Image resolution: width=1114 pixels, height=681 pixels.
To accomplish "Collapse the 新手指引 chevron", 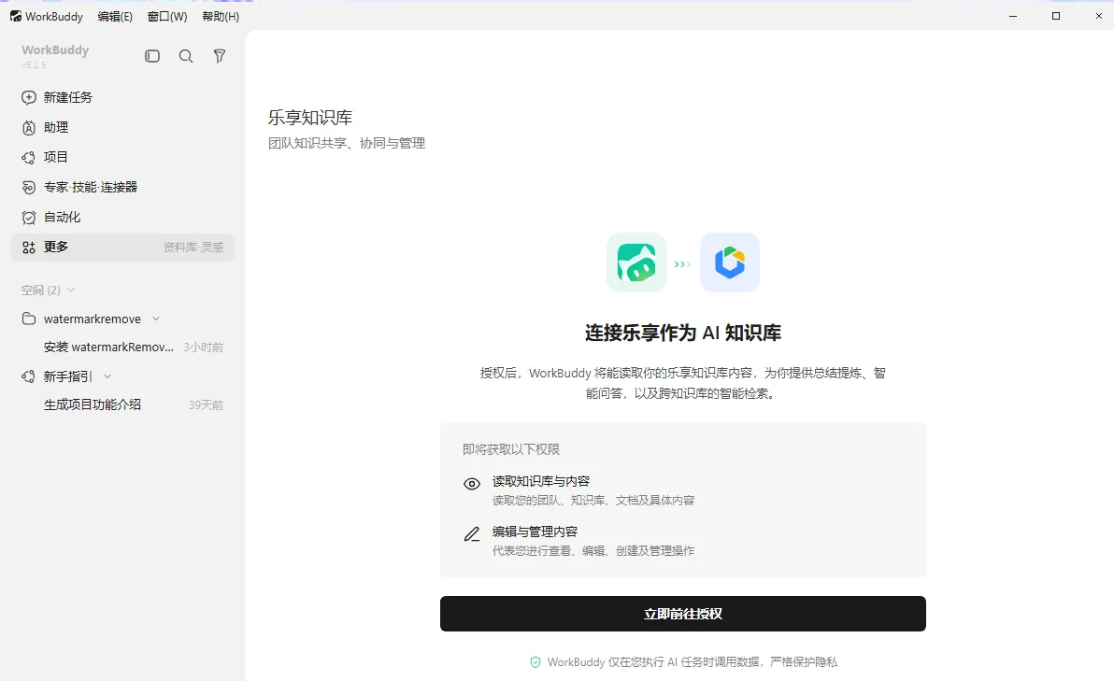I will point(107,376).
